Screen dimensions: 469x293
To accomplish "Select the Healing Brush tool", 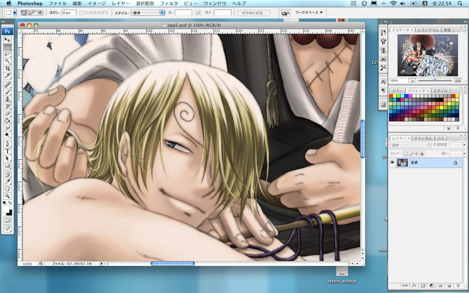I will [7, 84].
